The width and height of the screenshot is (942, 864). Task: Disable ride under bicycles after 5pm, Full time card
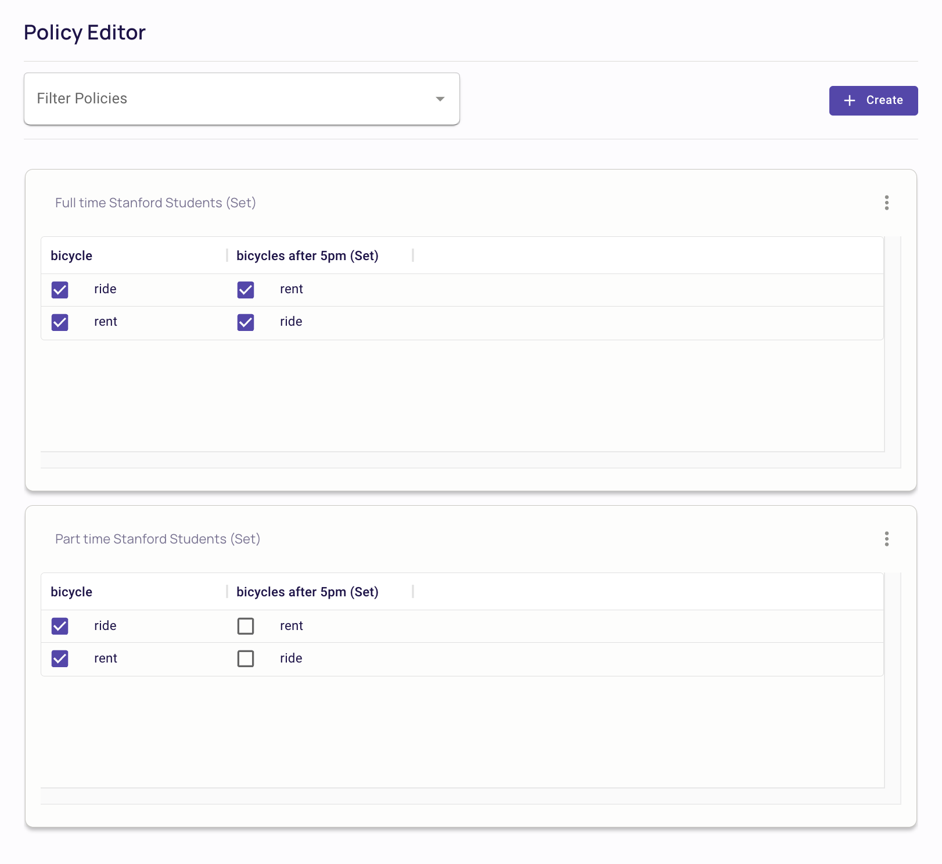[x=246, y=322]
